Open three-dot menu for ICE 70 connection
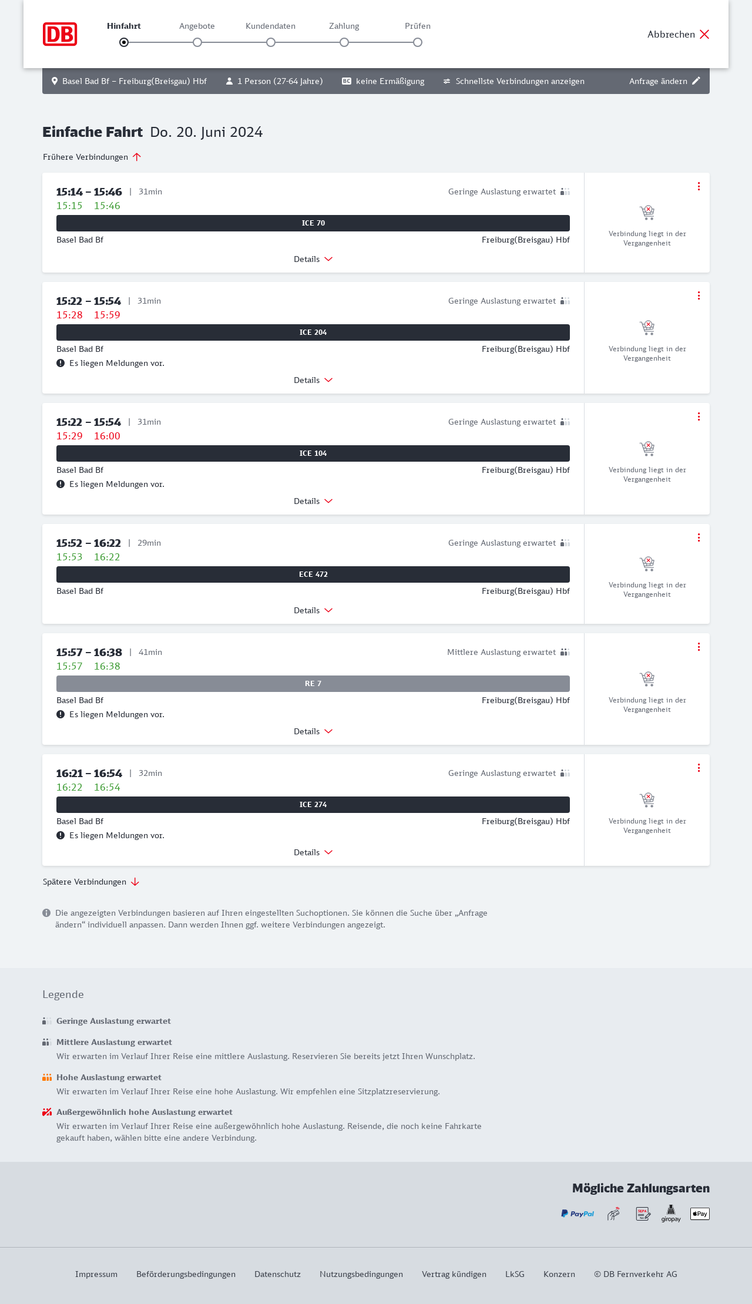The width and height of the screenshot is (752, 1304). [699, 186]
